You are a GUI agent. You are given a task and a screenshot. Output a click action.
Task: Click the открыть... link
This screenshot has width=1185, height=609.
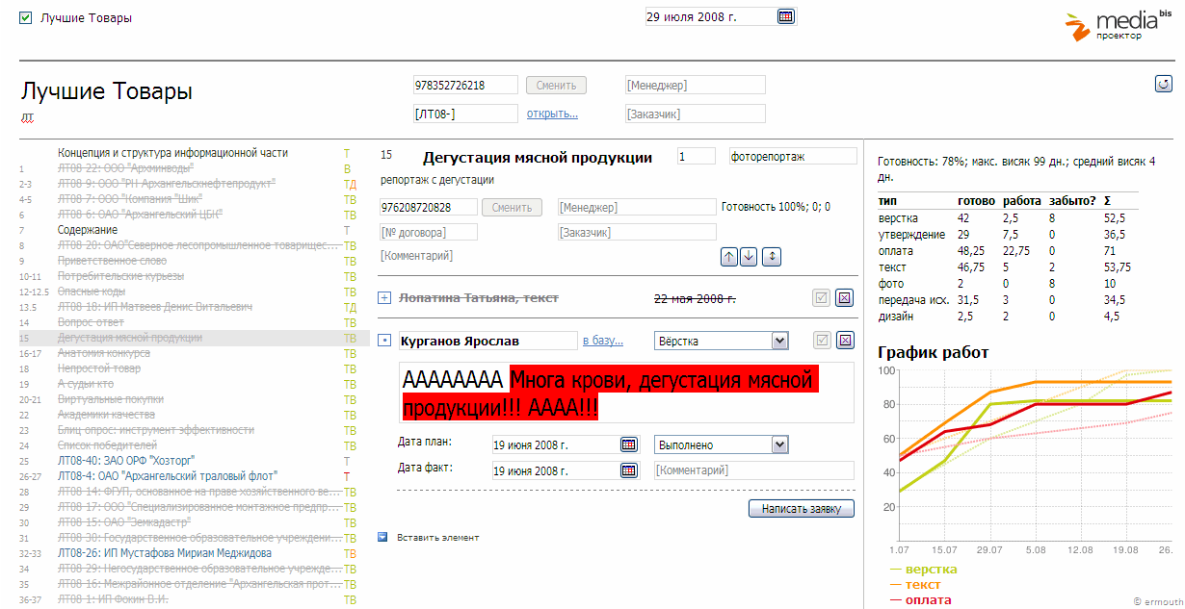[x=552, y=114]
